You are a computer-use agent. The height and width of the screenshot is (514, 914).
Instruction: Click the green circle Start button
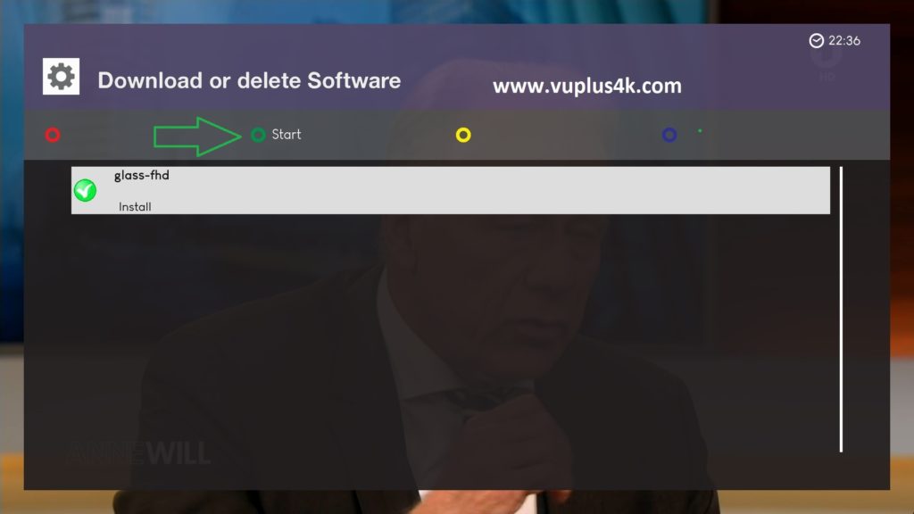[258, 136]
